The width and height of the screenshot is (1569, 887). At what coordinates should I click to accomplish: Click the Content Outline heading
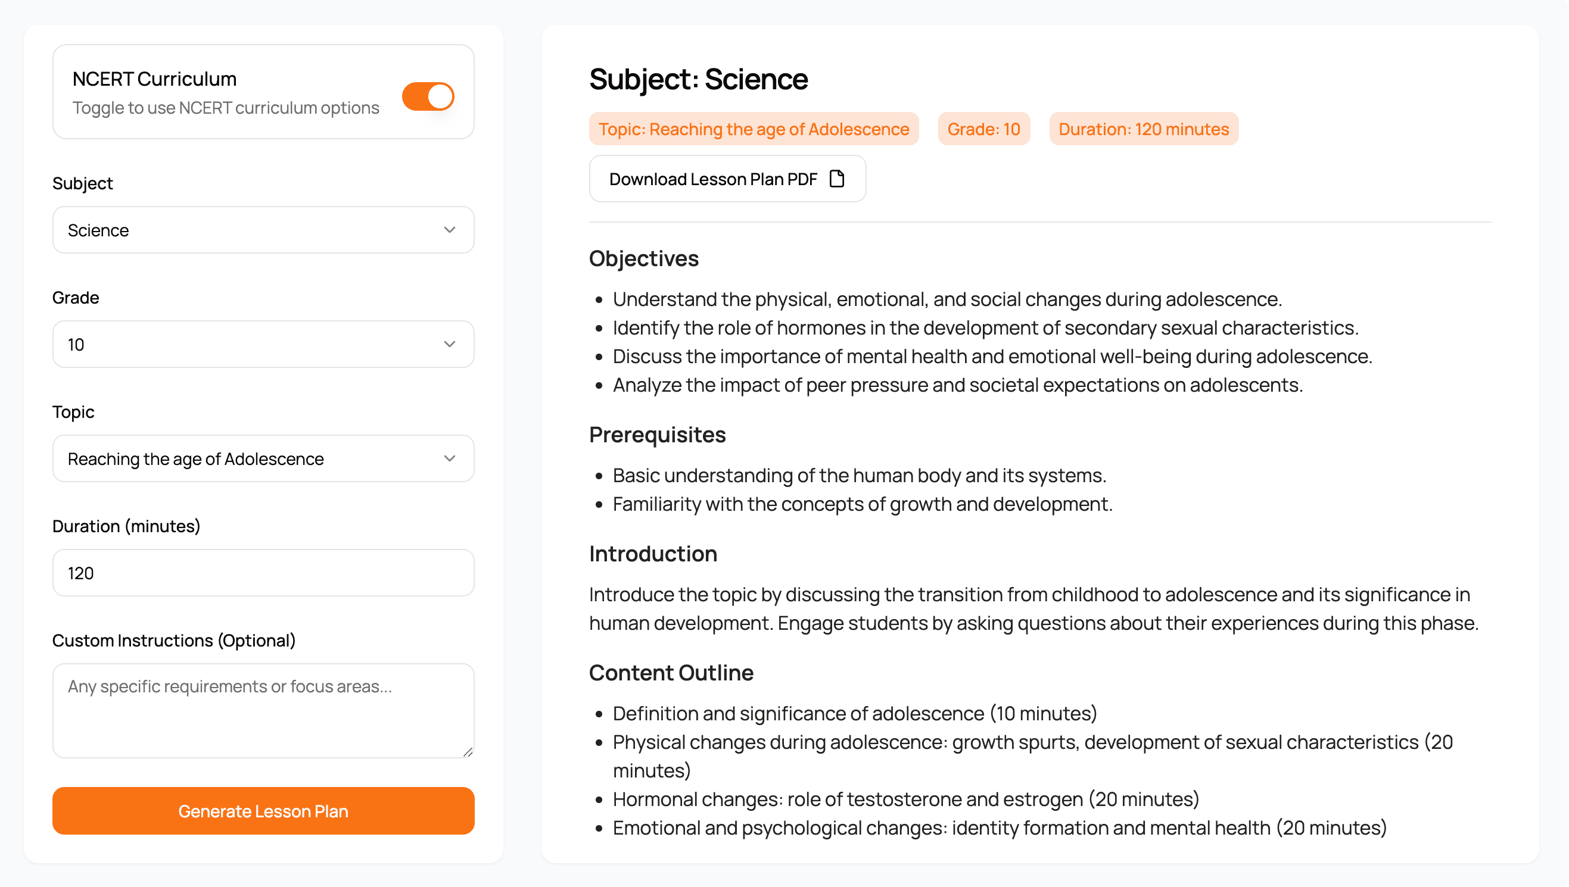coord(671,673)
